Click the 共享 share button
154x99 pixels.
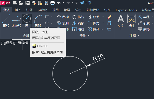tap(86, 3)
